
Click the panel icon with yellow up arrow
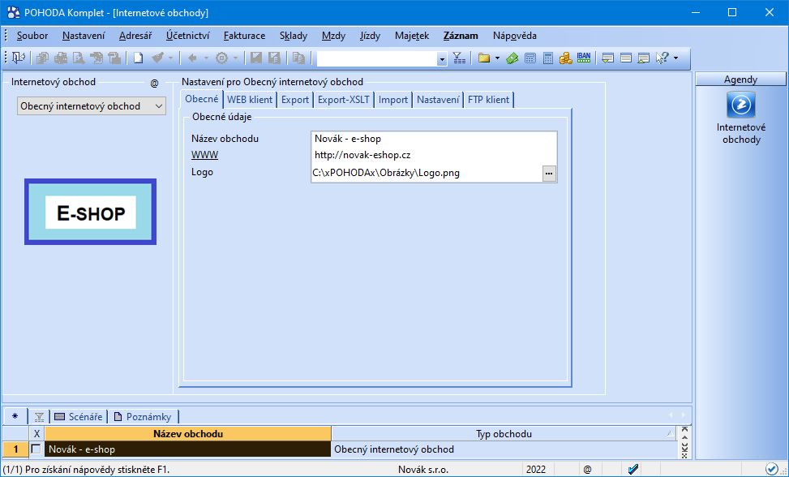(x=644, y=58)
